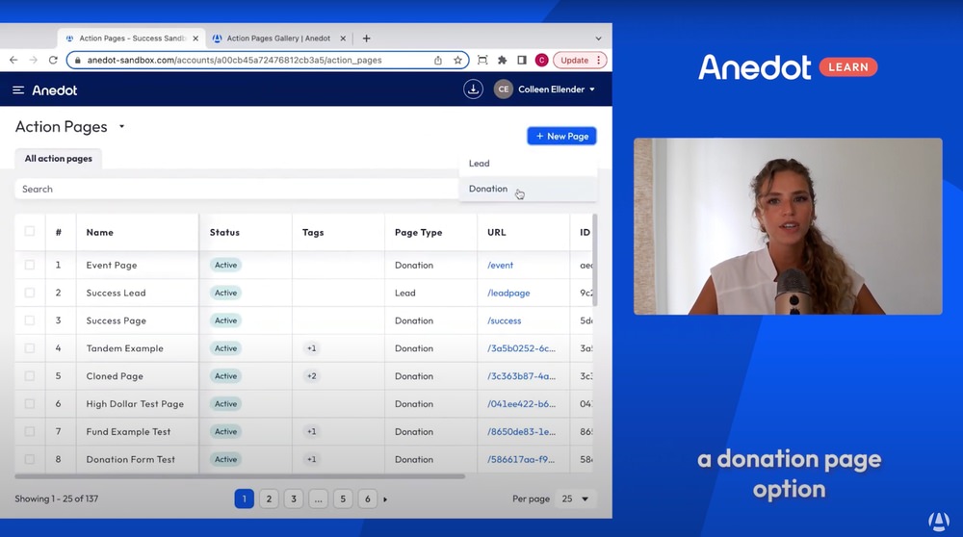Click the Active status badge for Event Page
The width and height of the screenshot is (963, 537).
225,265
